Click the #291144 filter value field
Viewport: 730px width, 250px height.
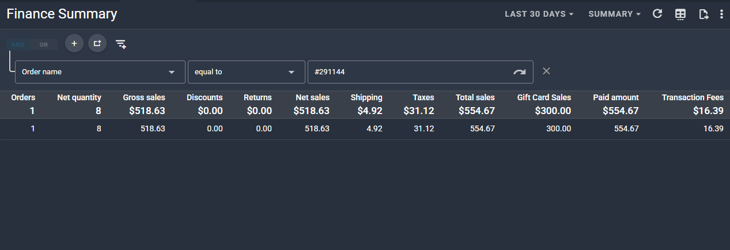[x=409, y=72]
